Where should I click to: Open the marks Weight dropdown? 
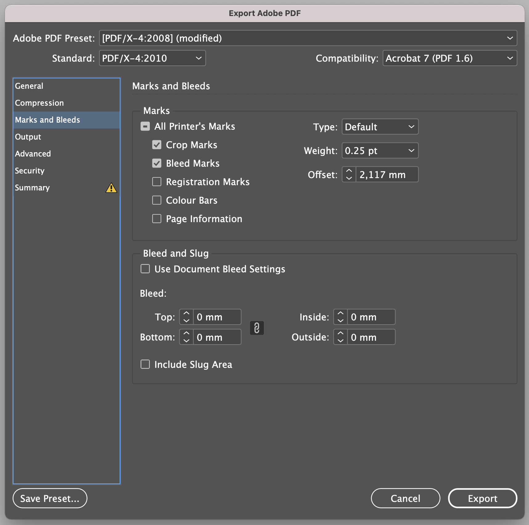coord(380,151)
